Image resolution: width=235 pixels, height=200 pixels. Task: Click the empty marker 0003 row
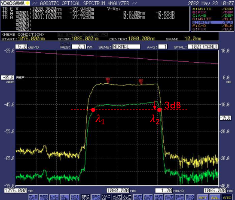[x=23, y=21]
